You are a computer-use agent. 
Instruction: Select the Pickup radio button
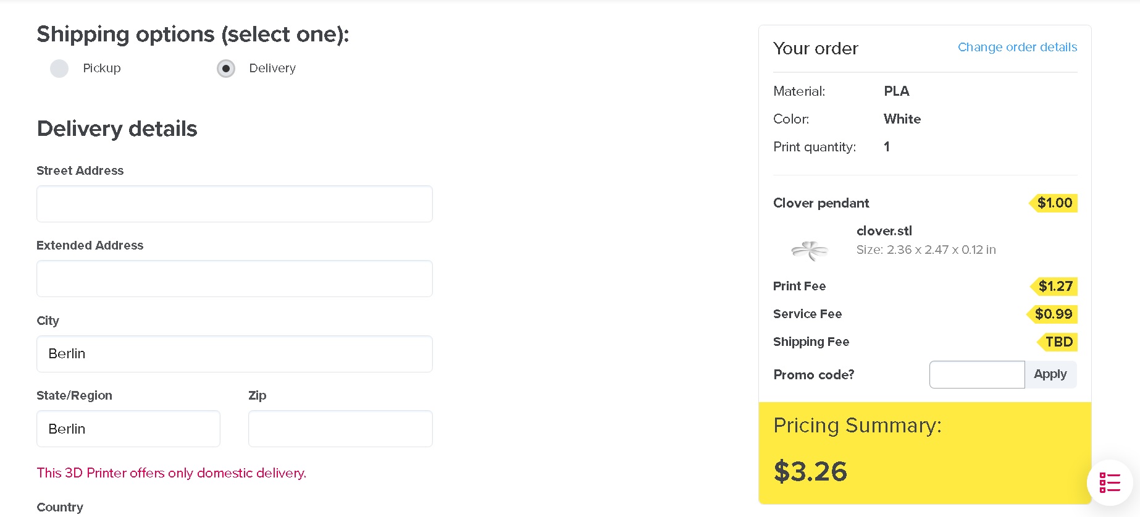click(x=59, y=69)
